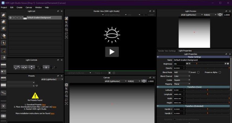Image resolution: width=232 pixels, height=123 pixels.
Task: Select the magnifier zoom tool in Canvas toolbar
Action: (x=66, y=96)
